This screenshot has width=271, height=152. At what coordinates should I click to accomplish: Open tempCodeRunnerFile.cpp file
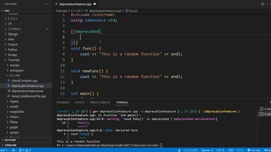[28, 96]
